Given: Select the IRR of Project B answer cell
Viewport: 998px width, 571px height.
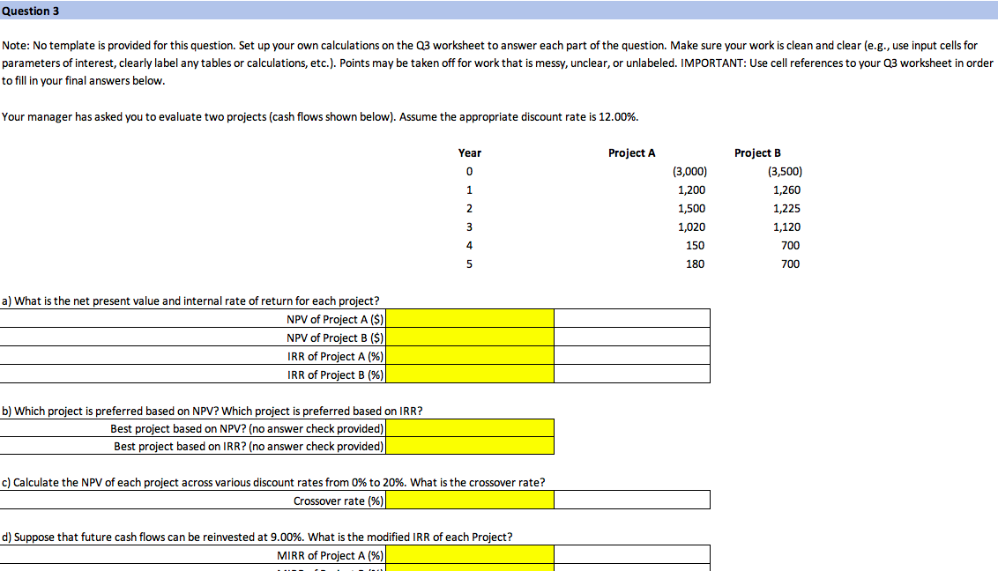Looking at the screenshot, I should click(470, 374).
